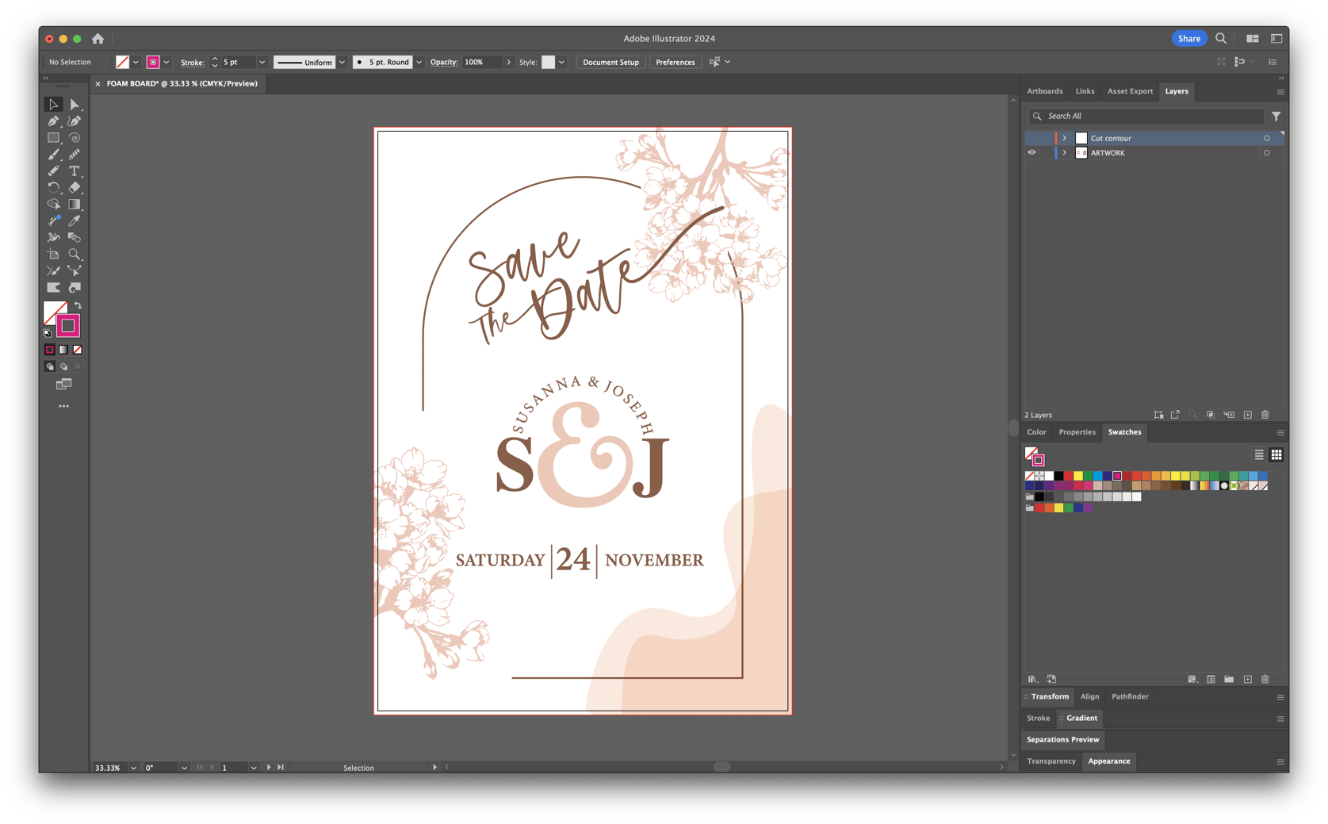The height and width of the screenshot is (824, 1328).
Task: Select the Pen tool
Action: (x=53, y=121)
